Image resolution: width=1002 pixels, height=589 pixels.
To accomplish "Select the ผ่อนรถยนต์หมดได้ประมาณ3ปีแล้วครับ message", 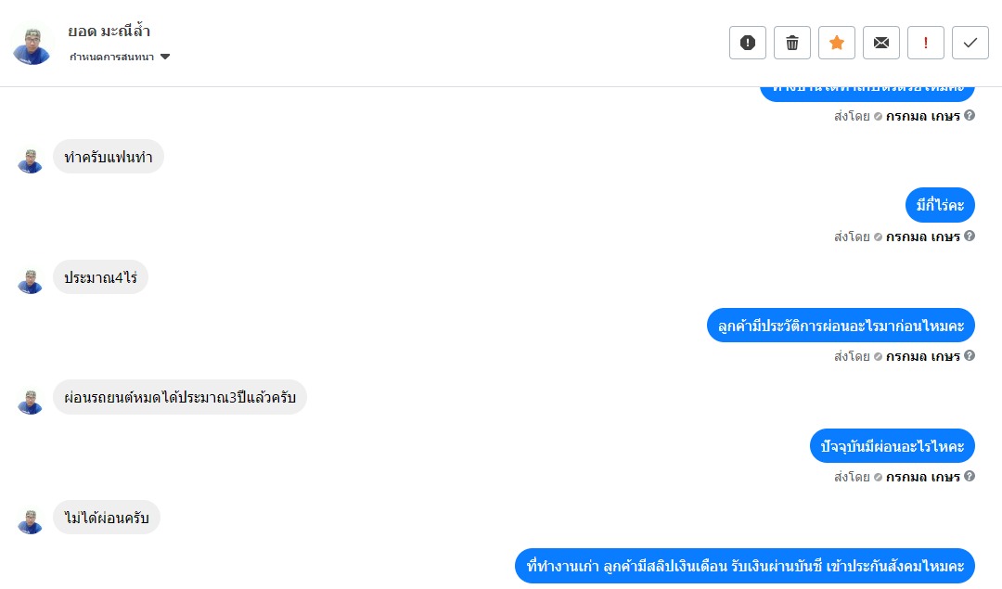I will 180,397.
